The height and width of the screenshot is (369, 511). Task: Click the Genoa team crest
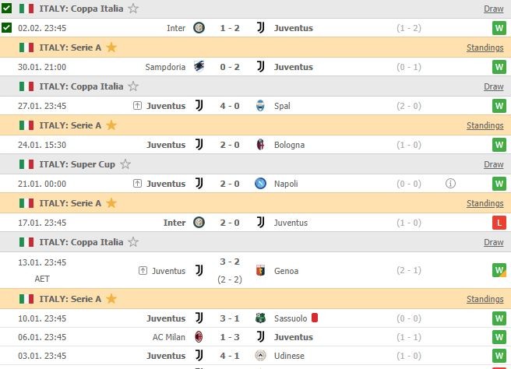[260, 271]
